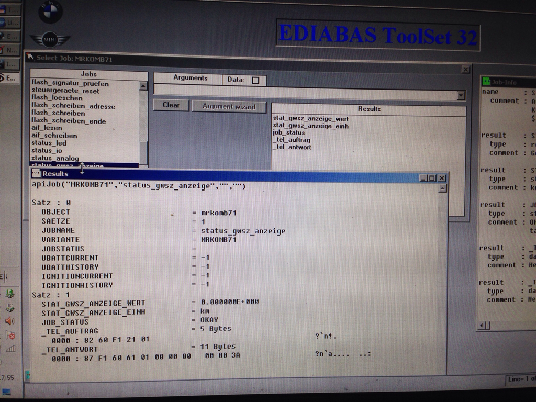The width and height of the screenshot is (536, 402).
Task: Select job_status in the Results list
Action: [289, 132]
